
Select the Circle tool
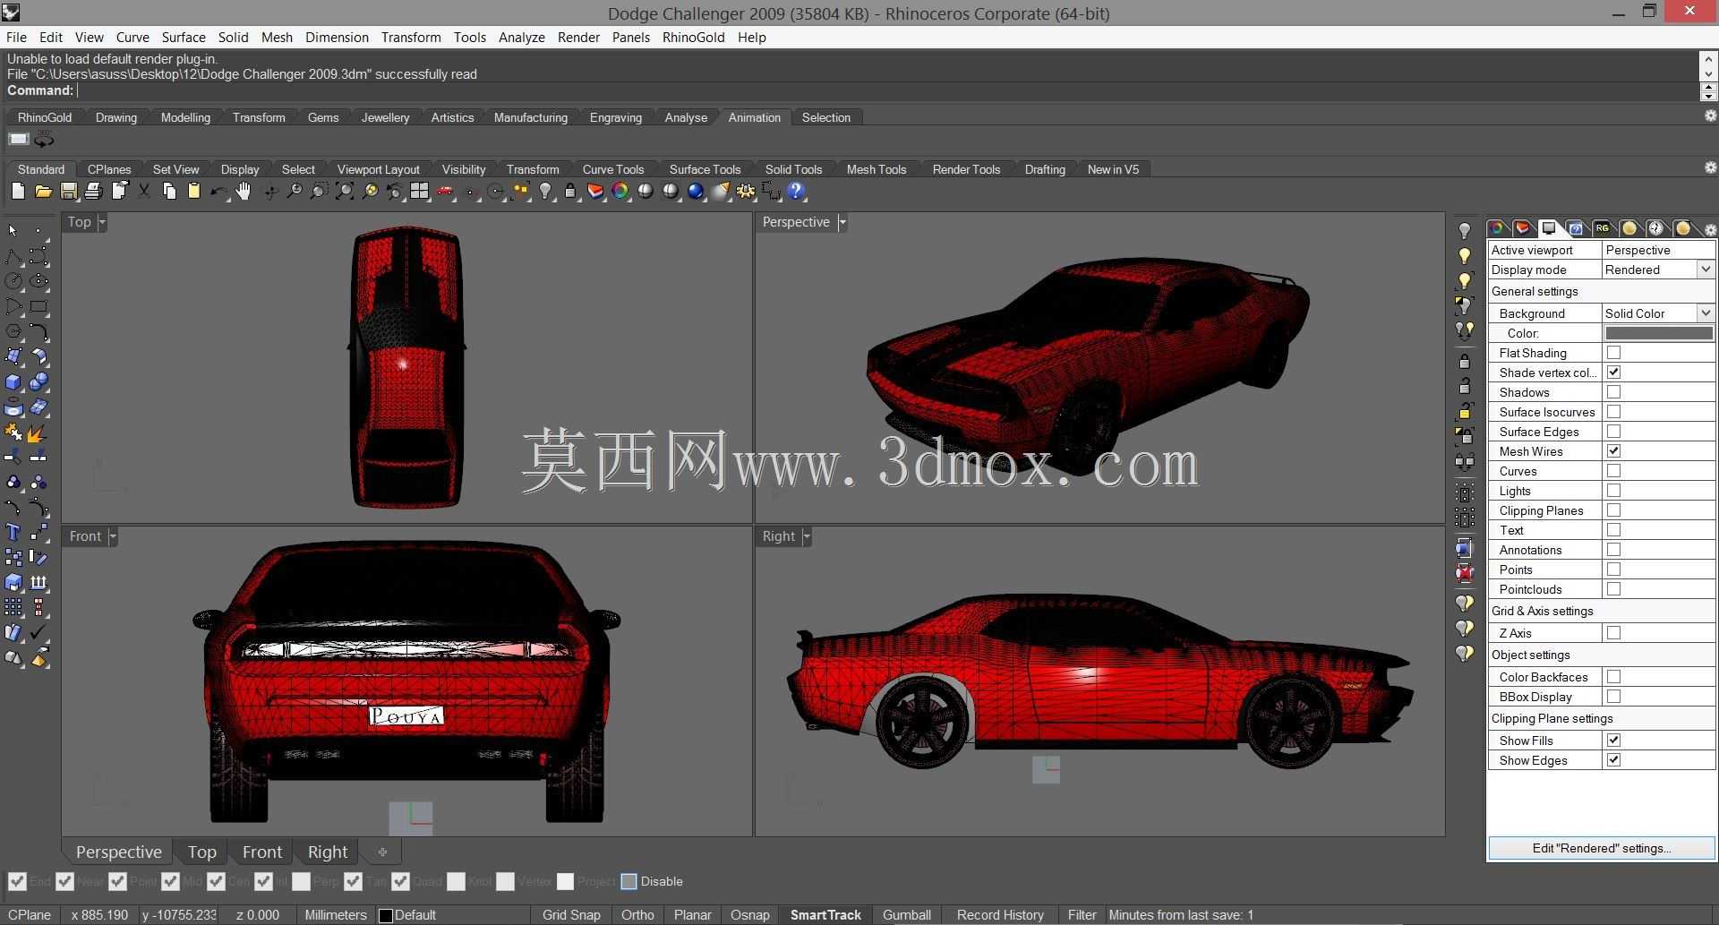coord(13,281)
